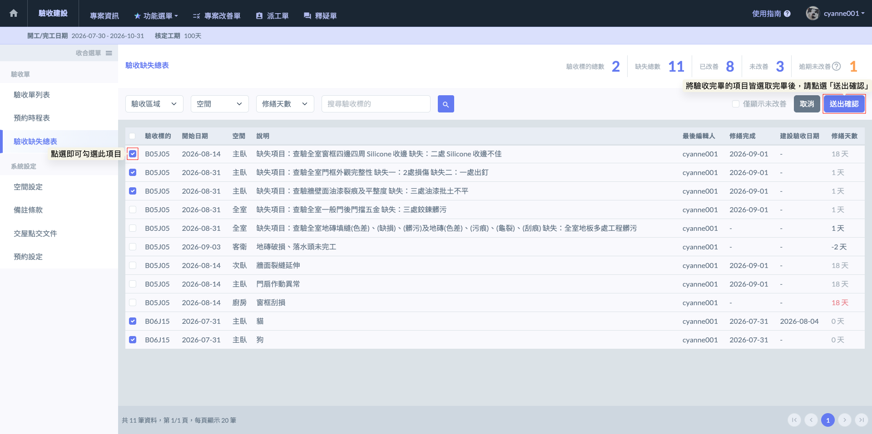
Task: Click the cyanne001 user avatar
Action: pyautogui.click(x=813, y=13)
